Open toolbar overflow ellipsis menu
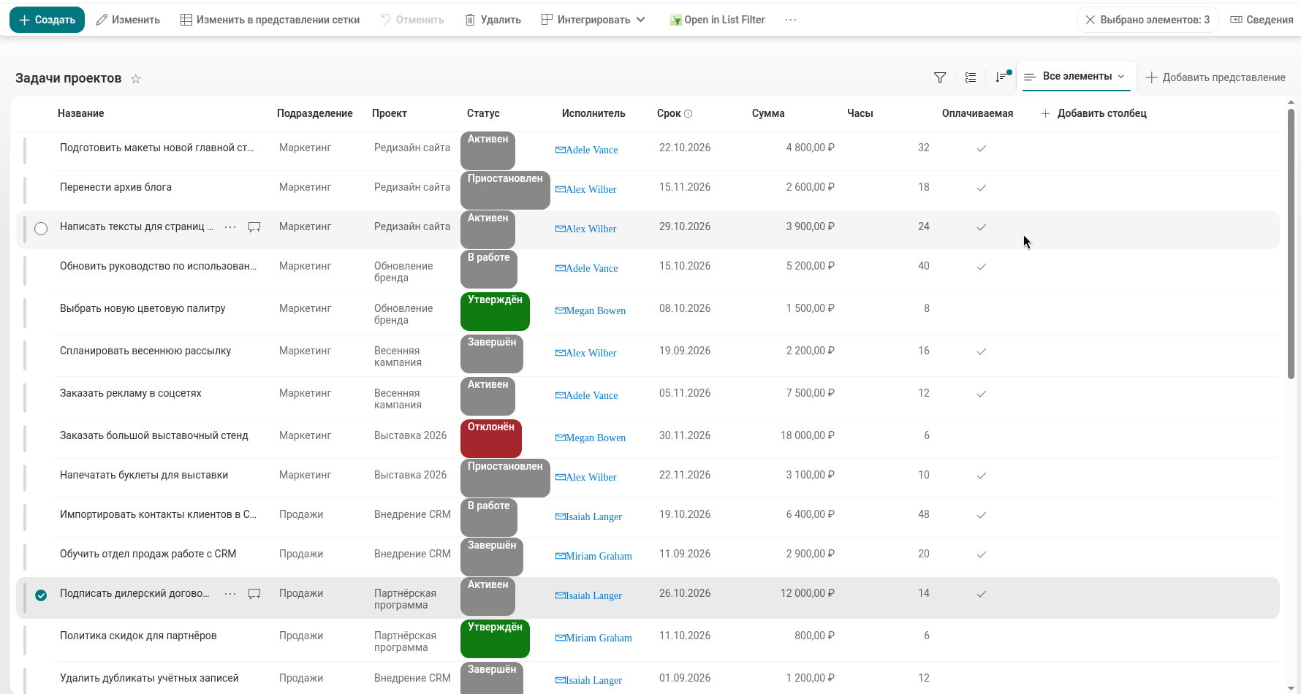Screen dimensions: 1301x694 pos(790,20)
